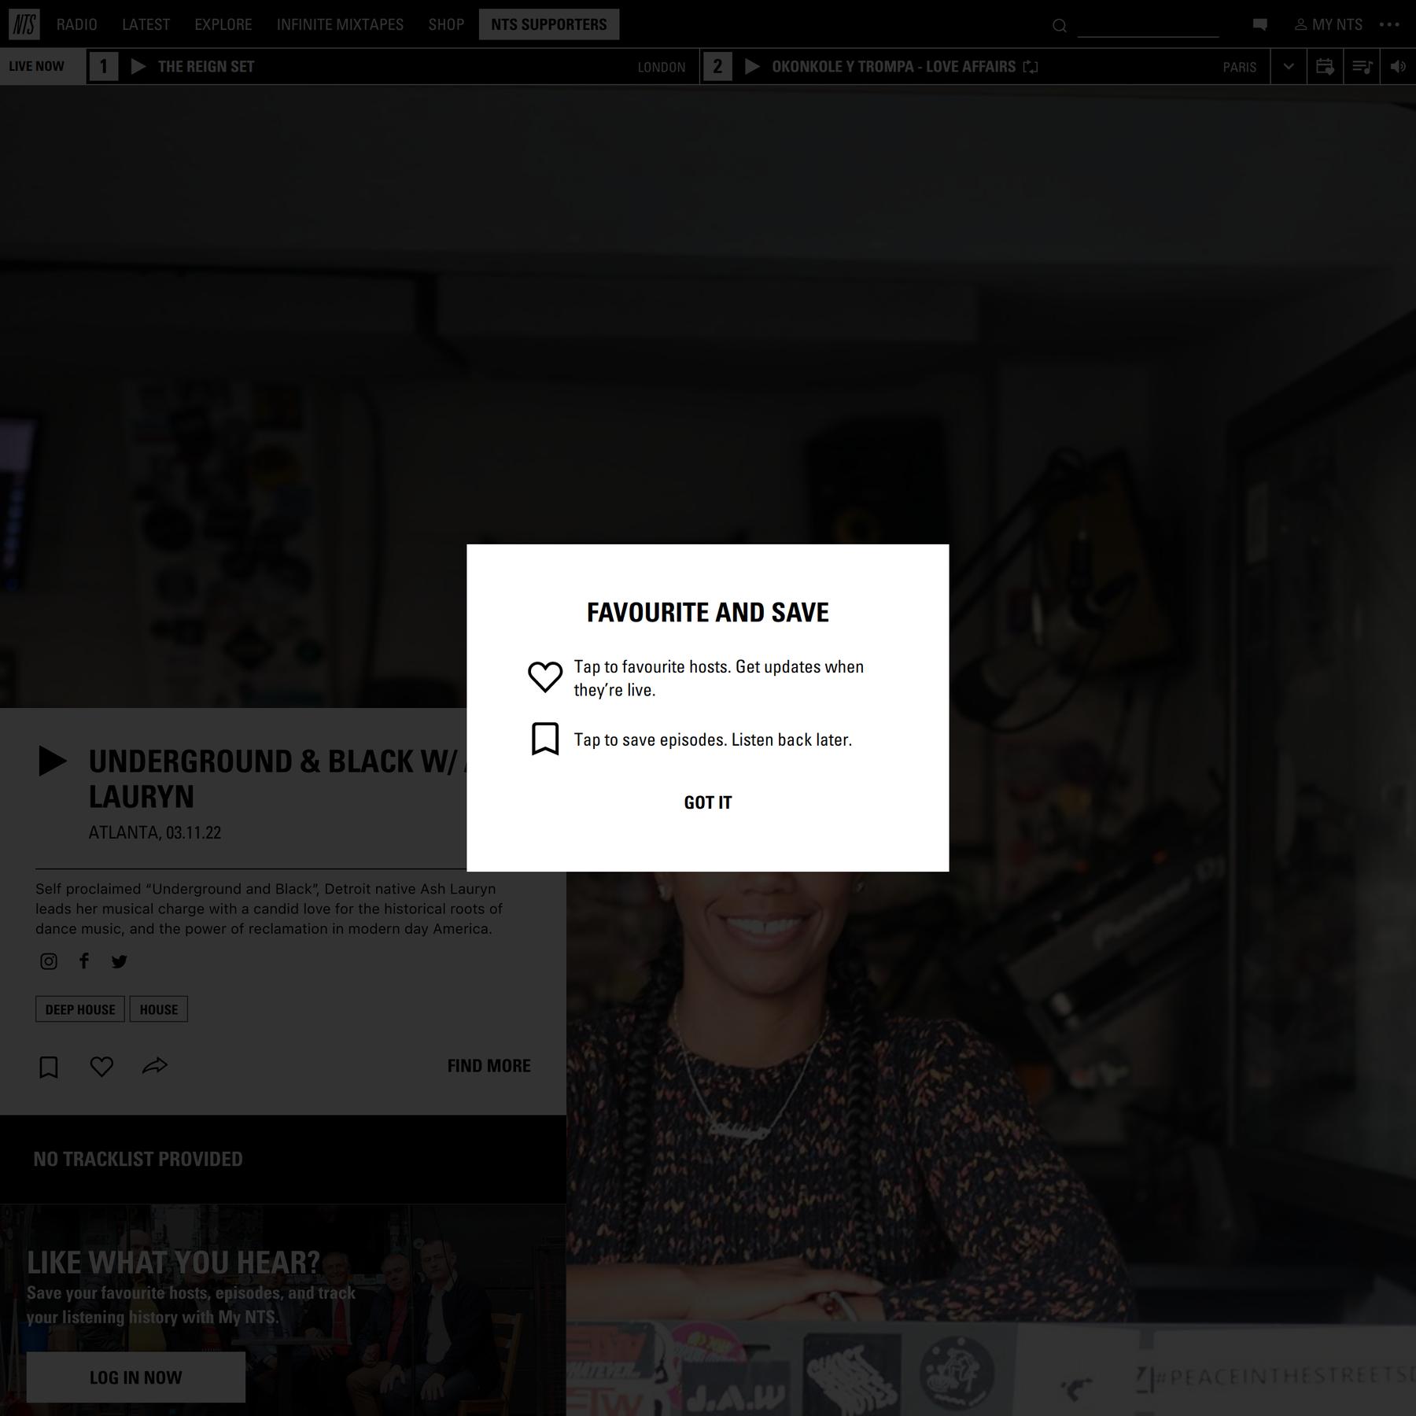The width and height of the screenshot is (1416, 1416).
Task: Go to the Latest section
Action: click(x=146, y=24)
